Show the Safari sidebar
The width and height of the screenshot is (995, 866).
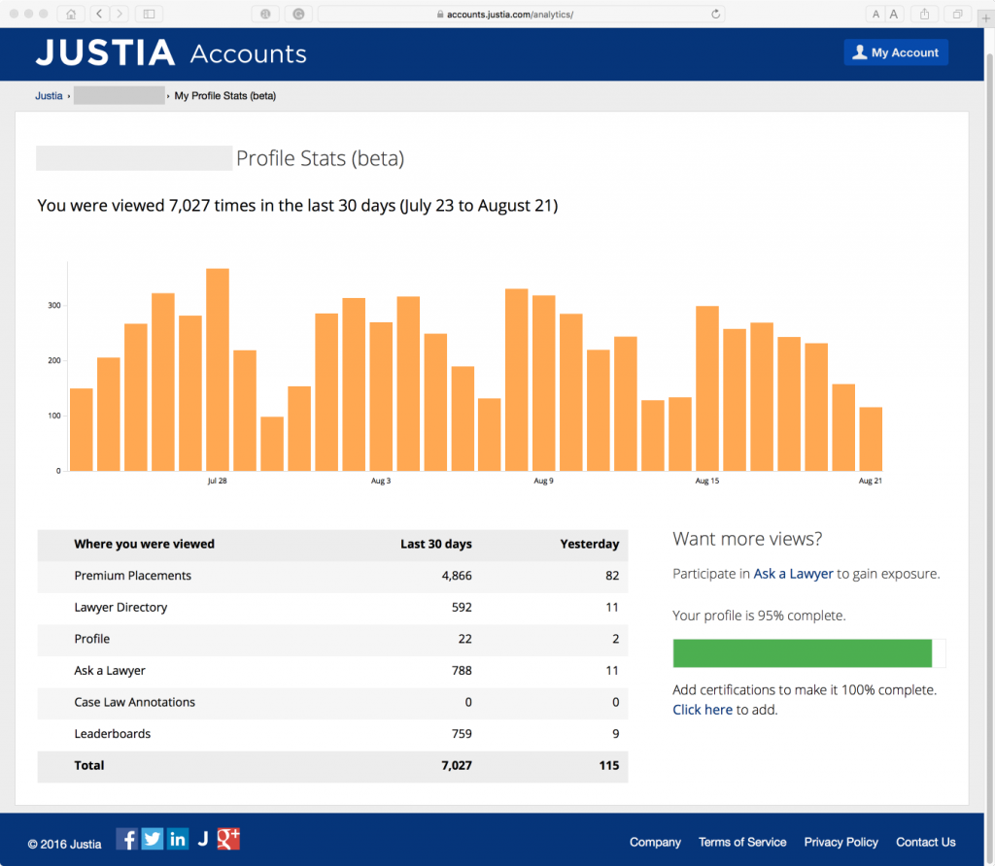click(149, 15)
